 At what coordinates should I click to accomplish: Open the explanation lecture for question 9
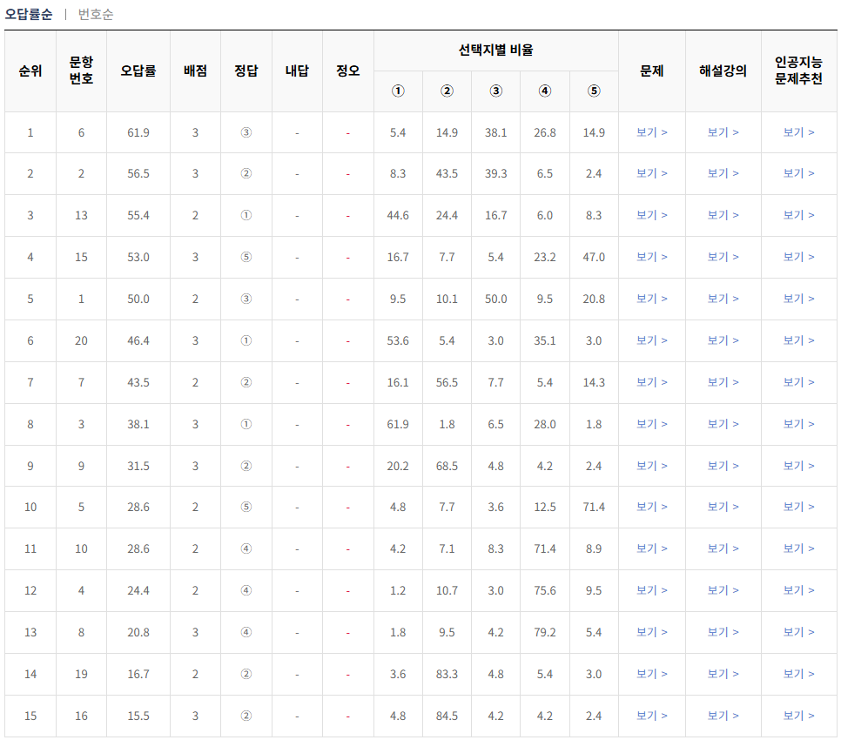723,465
